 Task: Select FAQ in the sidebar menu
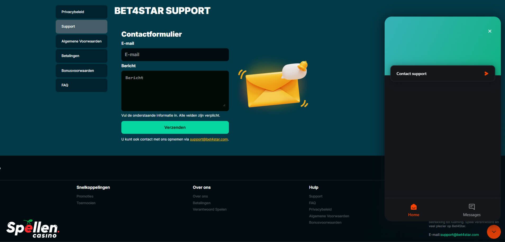pos(81,85)
